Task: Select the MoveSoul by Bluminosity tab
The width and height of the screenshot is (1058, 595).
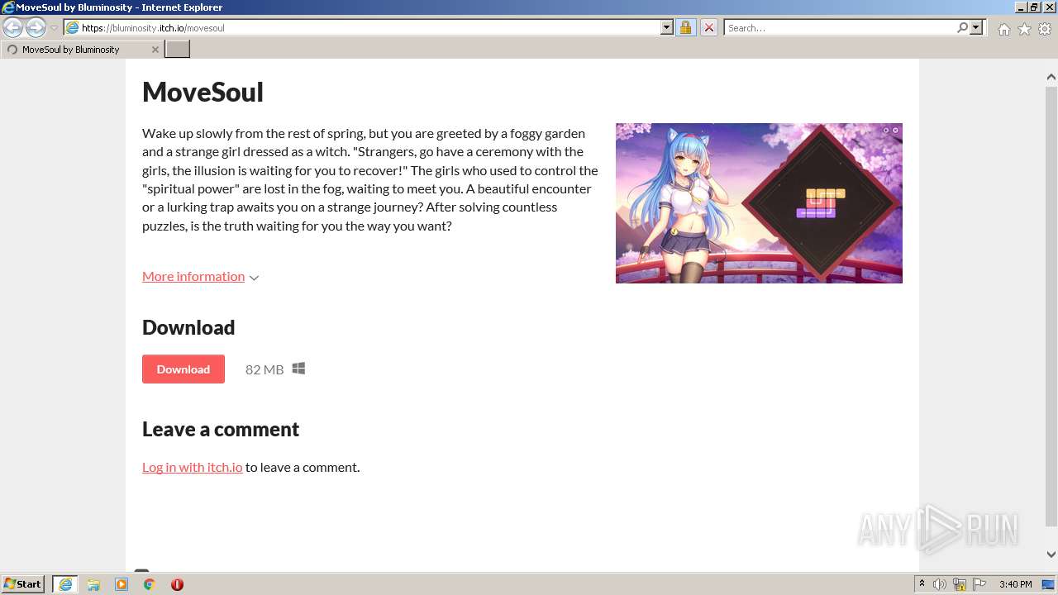Action: tap(82, 50)
